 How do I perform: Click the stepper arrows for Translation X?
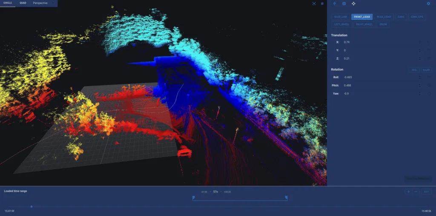click(x=420, y=42)
